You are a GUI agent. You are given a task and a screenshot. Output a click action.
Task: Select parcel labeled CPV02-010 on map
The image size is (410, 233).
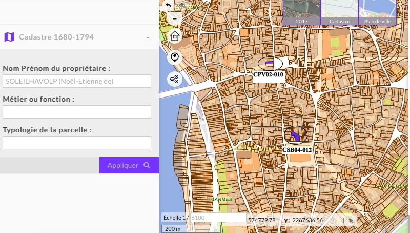[270, 64]
